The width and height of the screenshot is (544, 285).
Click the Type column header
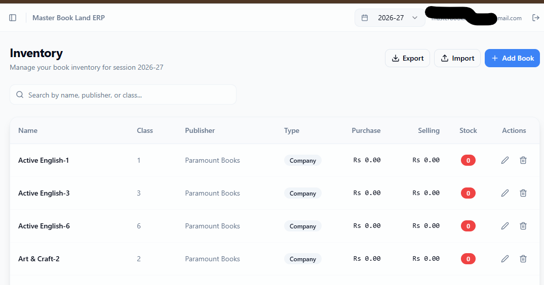click(x=292, y=130)
